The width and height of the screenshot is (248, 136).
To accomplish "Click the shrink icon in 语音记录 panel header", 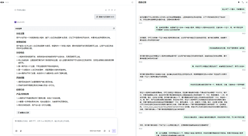I will [243, 2].
